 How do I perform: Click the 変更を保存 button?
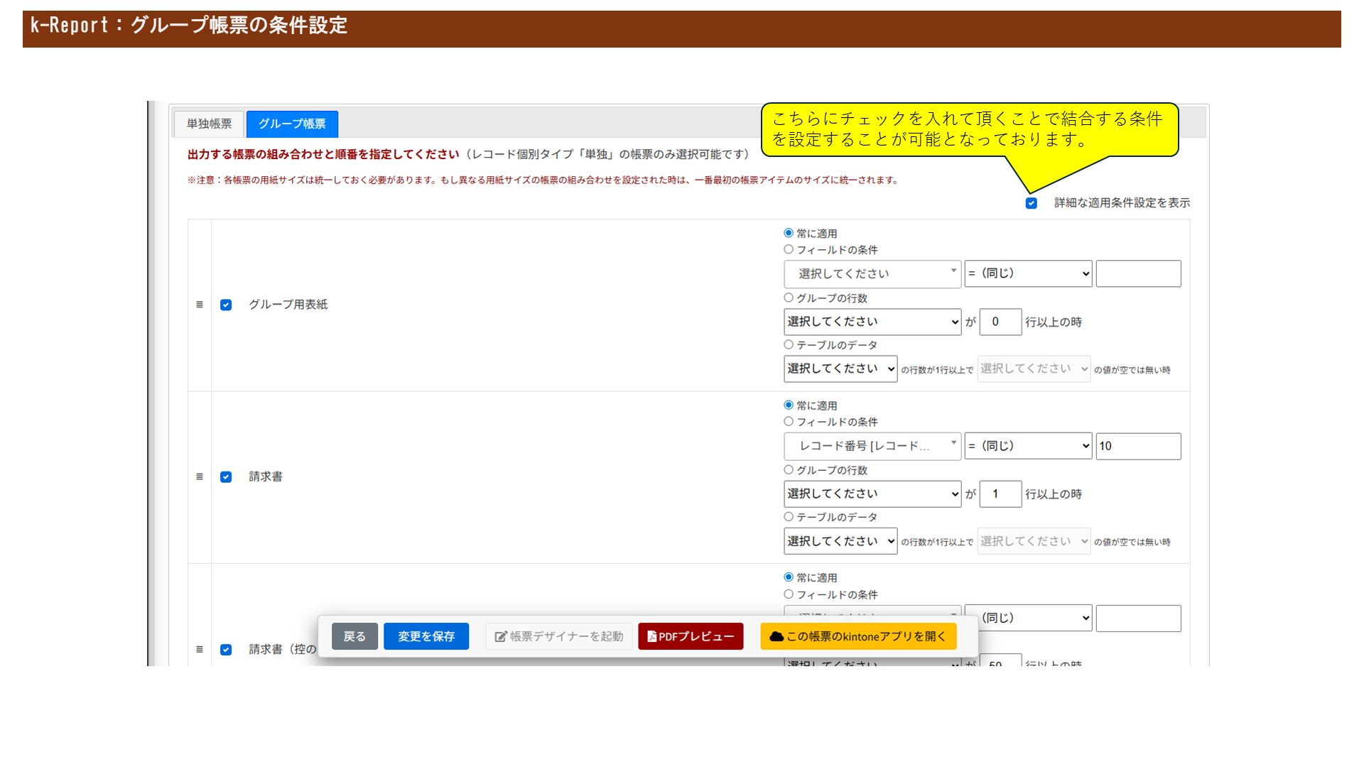tap(426, 636)
